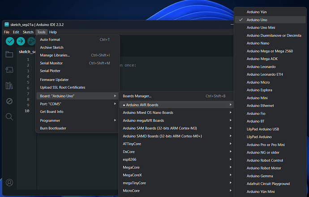Screen dimensions: 309x197
Task: Open the Sketchbook folder sidebar icon
Action: (9, 54)
